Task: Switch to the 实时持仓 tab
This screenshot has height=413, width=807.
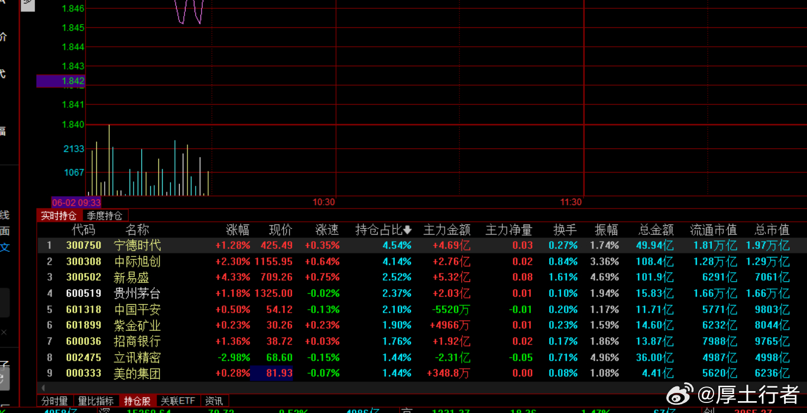Action: point(59,216)
